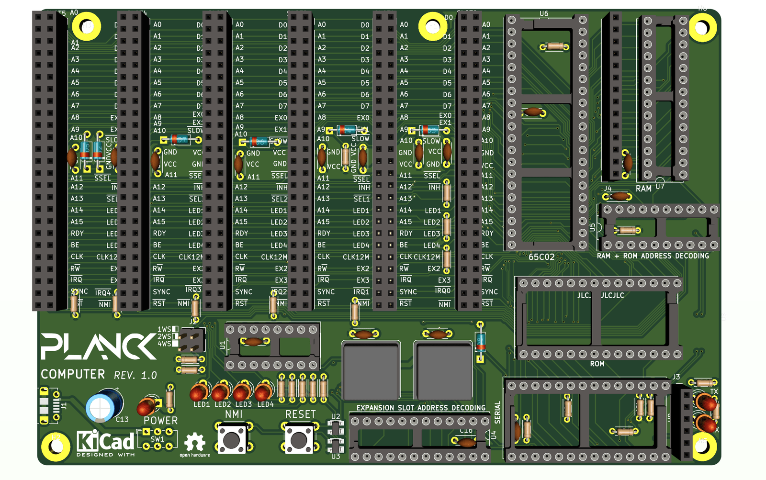Click the open hardware gear logo
Image resolution: width=766 pixels, height=480 pixels.
pyautogui.click(x=194, y=443)
